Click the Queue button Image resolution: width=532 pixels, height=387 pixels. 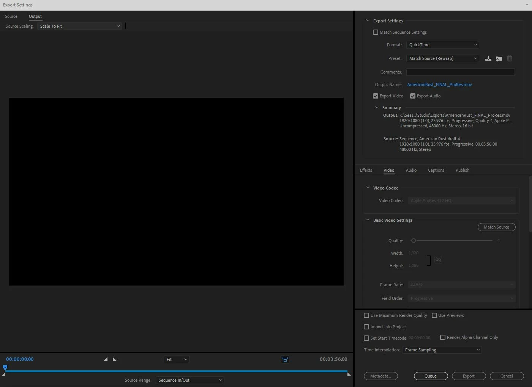(x=431, y=376)
